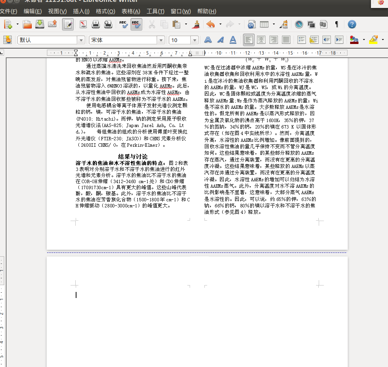Click the Print file directly icon
Image resolution: width=388 pixels, height=367 pixels.
click(95, 24)
